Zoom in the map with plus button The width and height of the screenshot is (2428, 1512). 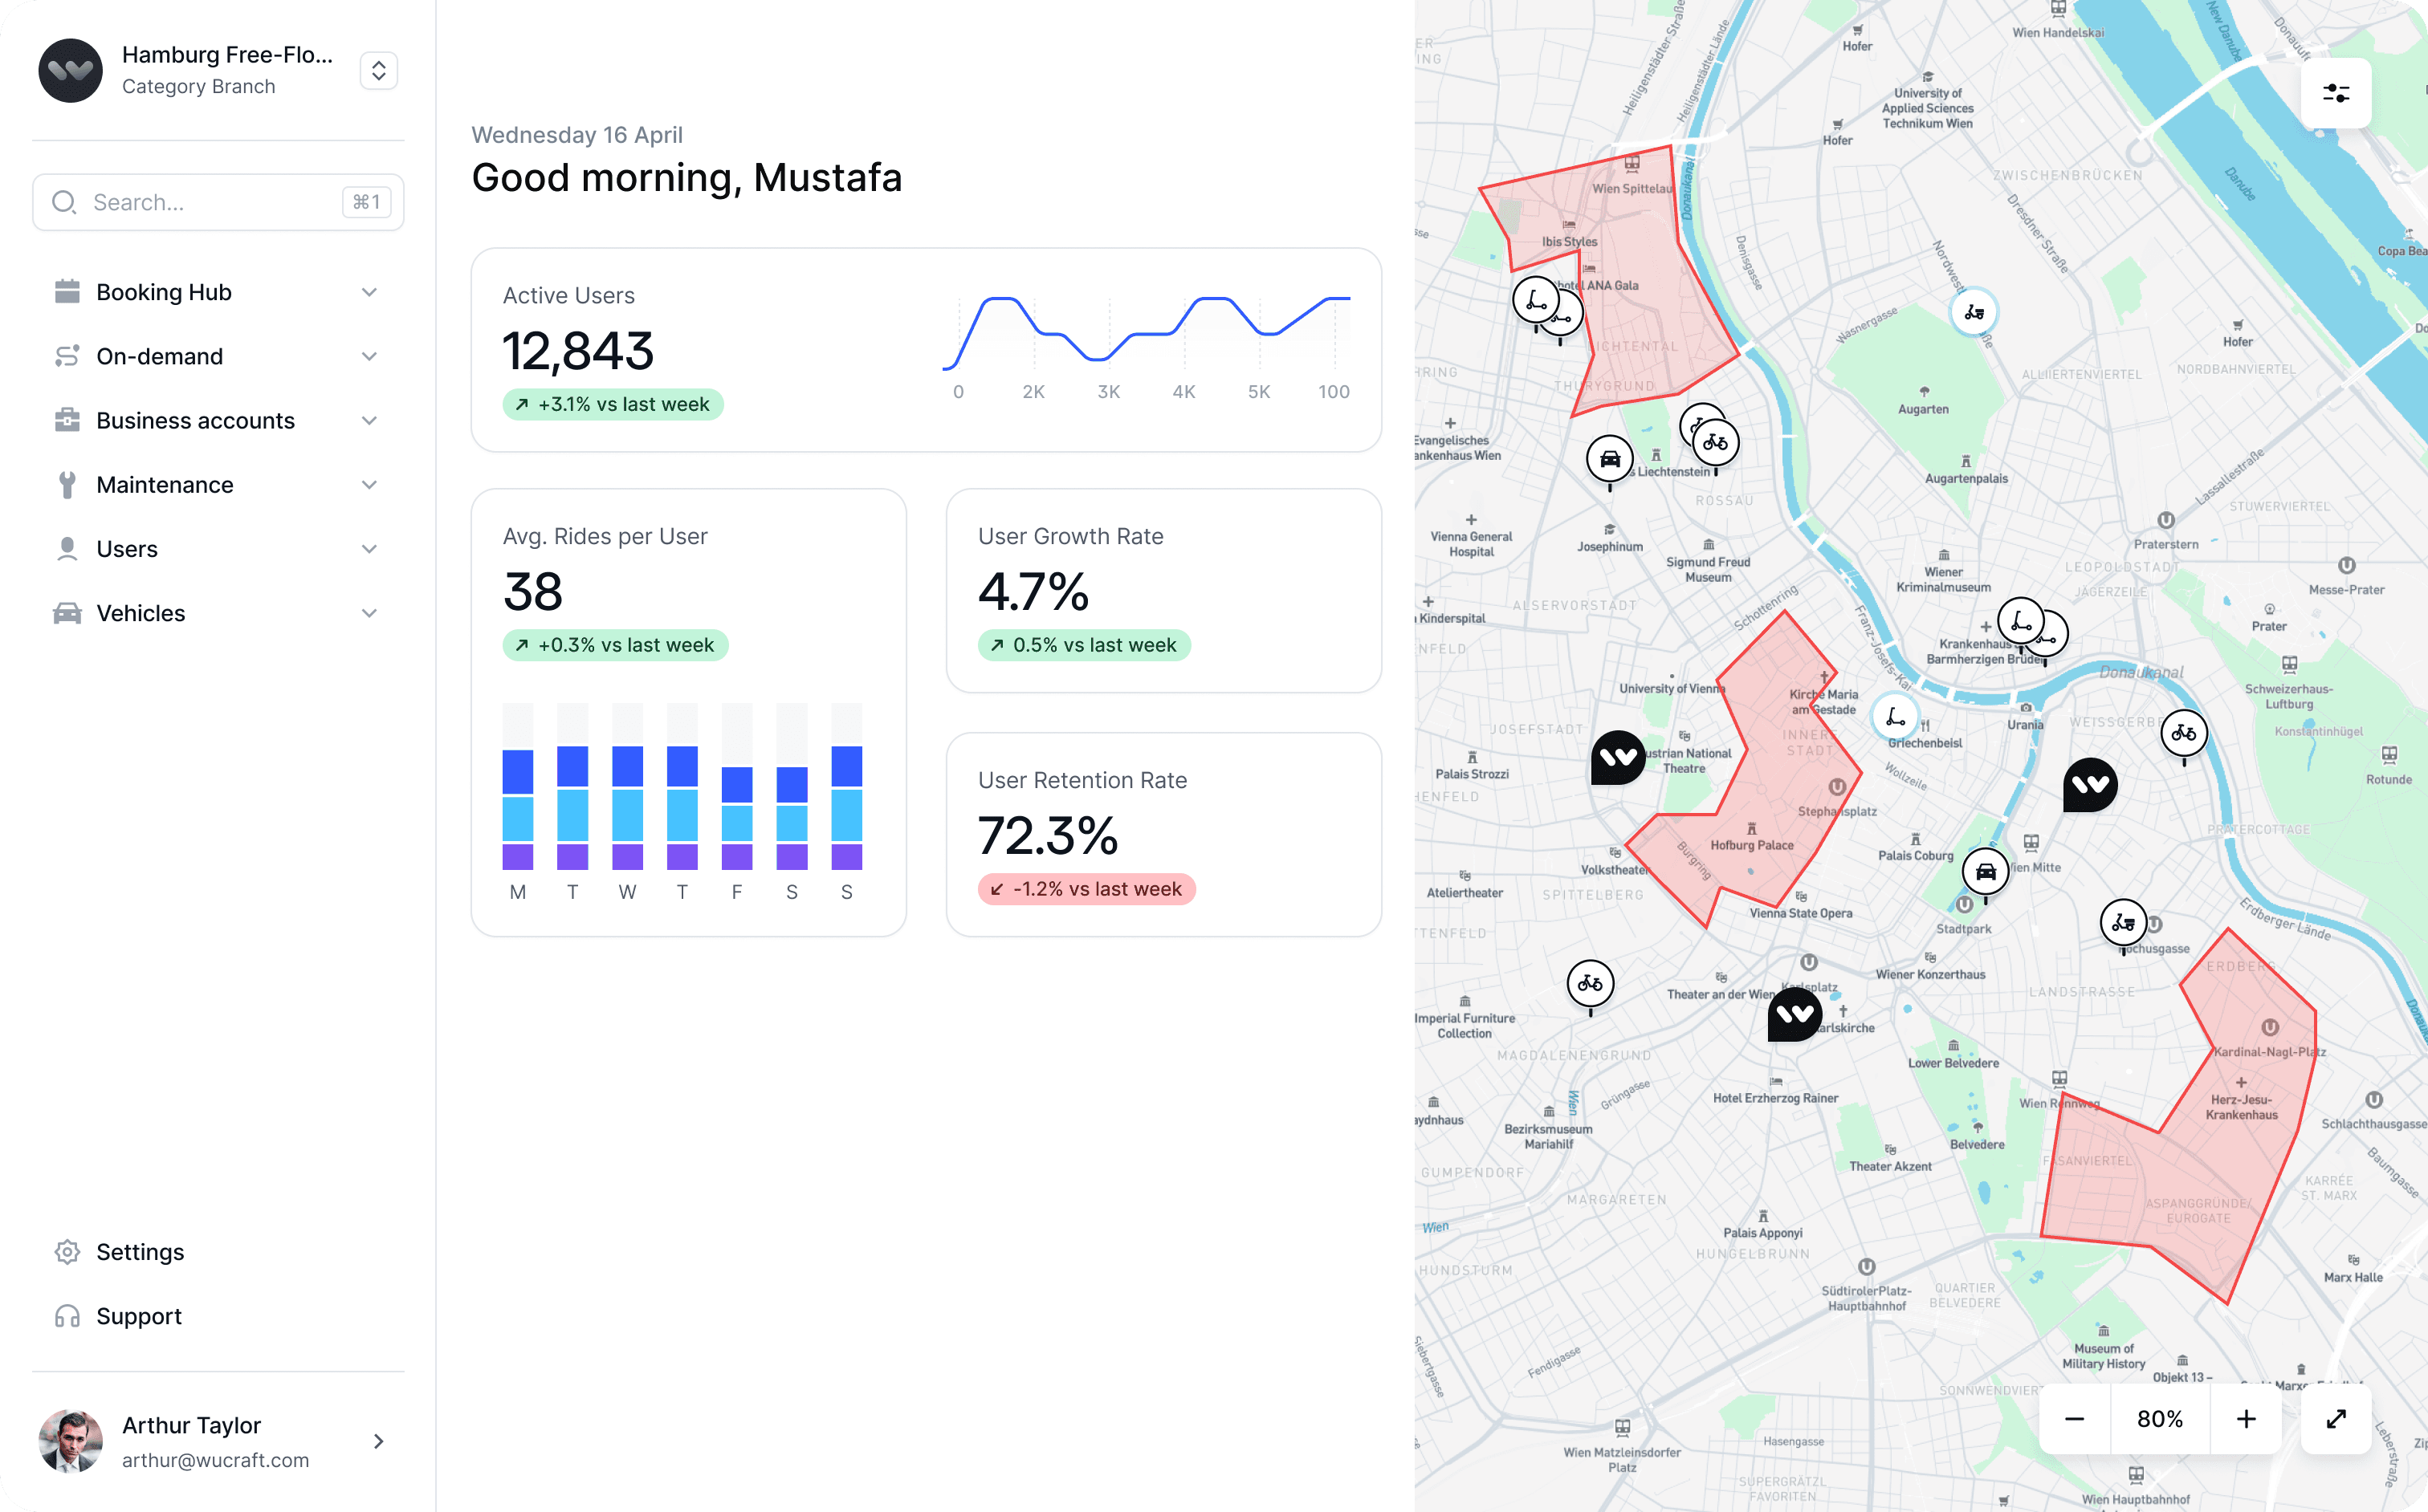pos(2246,1418)
